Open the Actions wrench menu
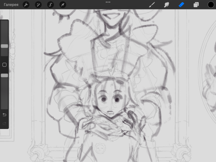 pyautogui.click(x=26, y=5)
